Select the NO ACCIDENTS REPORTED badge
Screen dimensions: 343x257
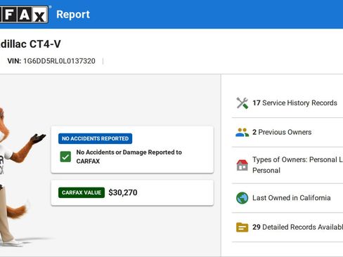[95, 138]
